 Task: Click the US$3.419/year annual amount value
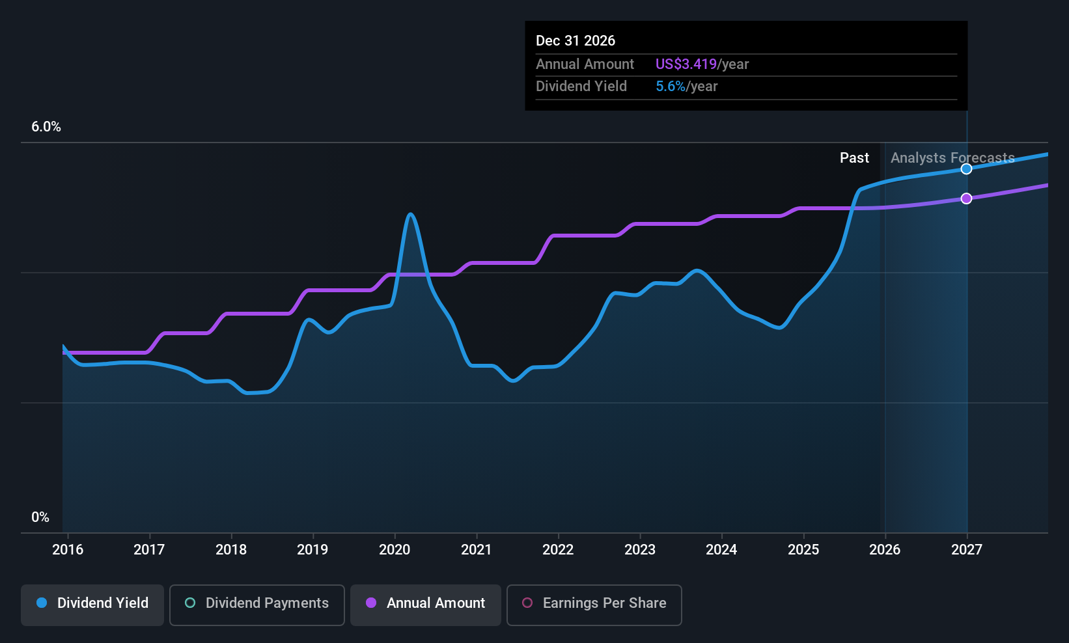point(702,64)
